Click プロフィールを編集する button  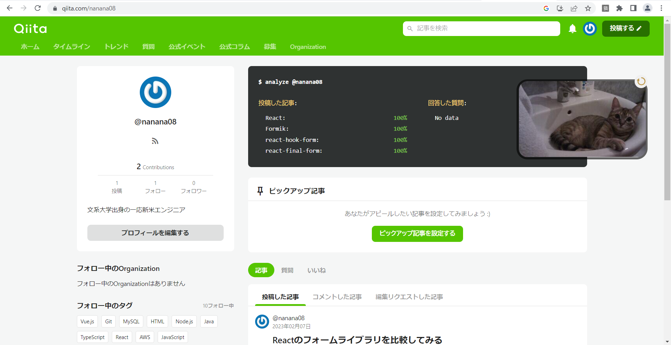(155, 232)
